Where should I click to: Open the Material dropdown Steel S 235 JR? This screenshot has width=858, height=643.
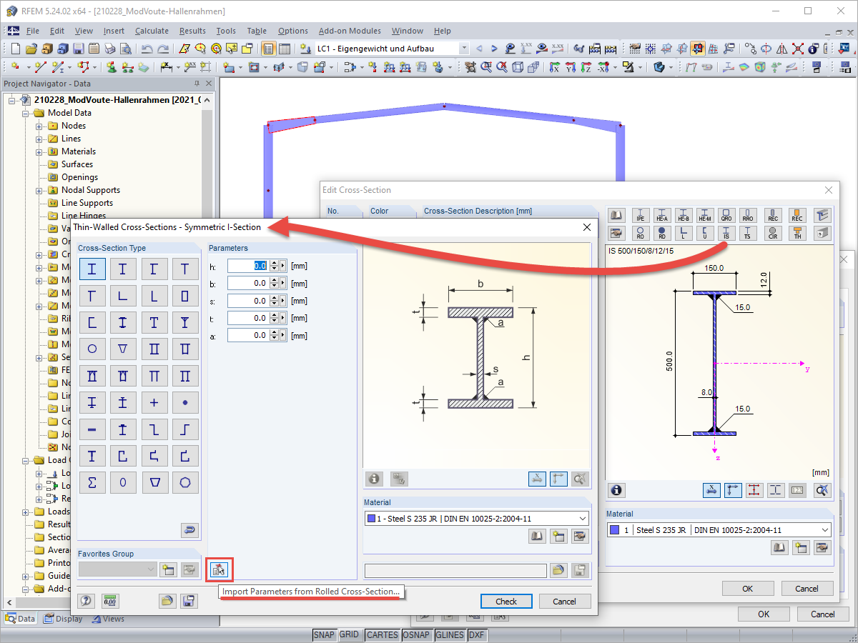point(475,517)
